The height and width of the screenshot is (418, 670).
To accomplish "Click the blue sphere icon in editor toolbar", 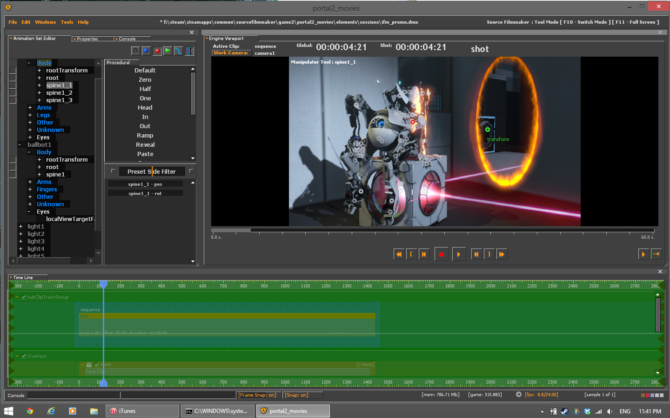I will pyautogui.click(x=146, y=51).
